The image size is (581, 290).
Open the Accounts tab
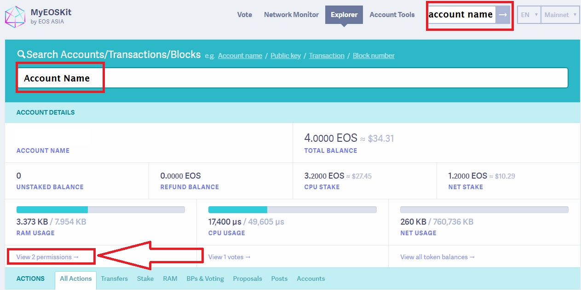pos(311,278)
